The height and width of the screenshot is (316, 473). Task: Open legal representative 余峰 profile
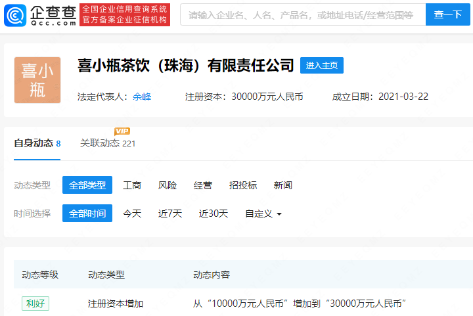142,97
